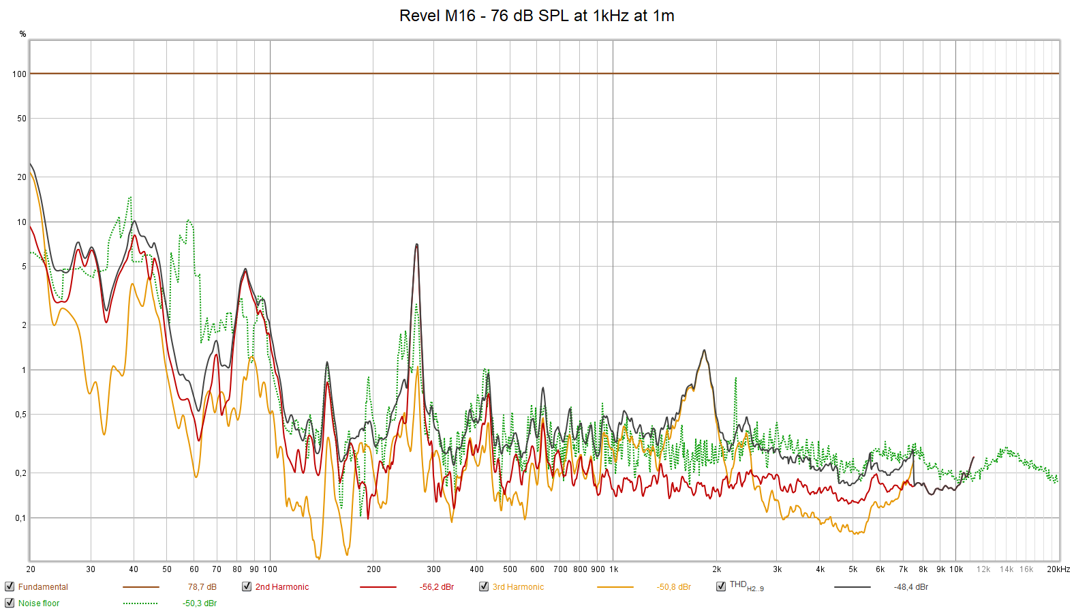Click the -50,3 dBr noise floor value

[200, 603]
